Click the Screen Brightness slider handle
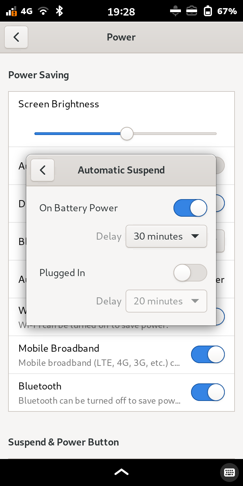Image resolution: width=243 pixels, height=486 pixels. tap(127, 134)
